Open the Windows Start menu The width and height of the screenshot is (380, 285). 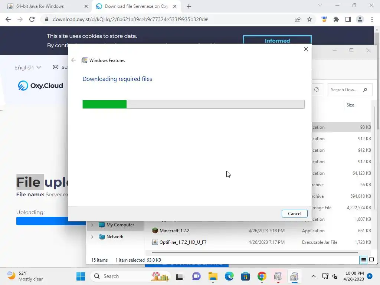coord(81,276)
